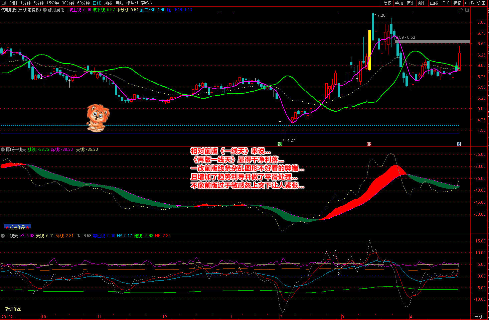This screenshot has width=489, height=320.
Task: Click the gray 6.59 - 6.52 price range bar
Action: point(433,42)
